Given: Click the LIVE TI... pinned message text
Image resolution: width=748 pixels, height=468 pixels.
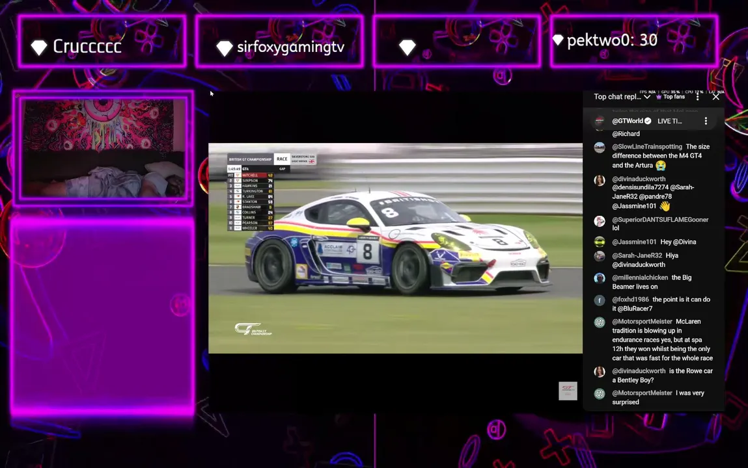Looking at the screenshot, I should (670, 121).
